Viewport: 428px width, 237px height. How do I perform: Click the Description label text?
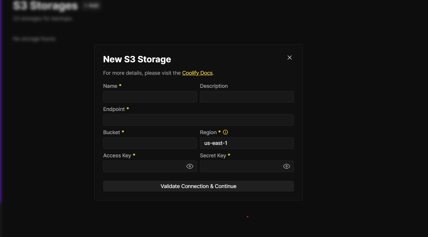tap(214, 86)
